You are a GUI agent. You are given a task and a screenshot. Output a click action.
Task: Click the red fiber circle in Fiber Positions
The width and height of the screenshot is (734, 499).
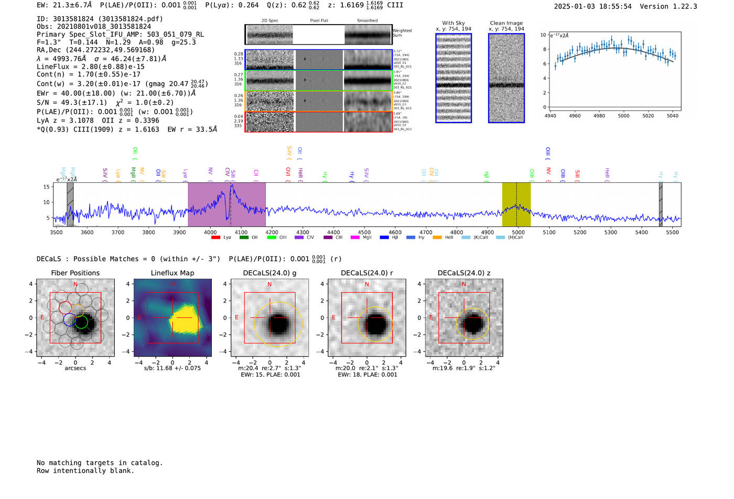tap(65, 308)
